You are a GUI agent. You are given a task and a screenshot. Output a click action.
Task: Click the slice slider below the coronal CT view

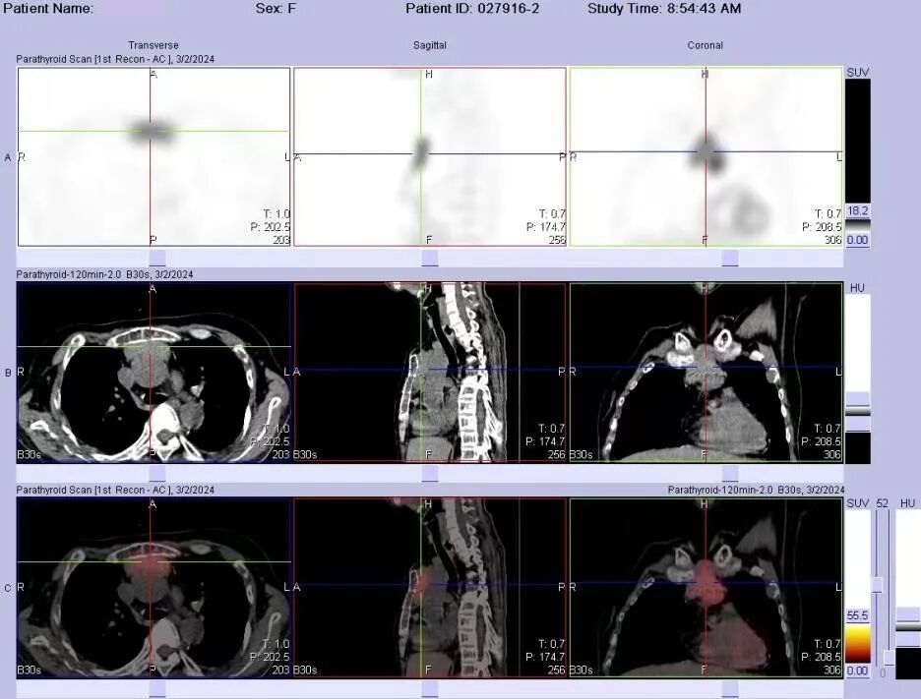(x=730, y=473)
